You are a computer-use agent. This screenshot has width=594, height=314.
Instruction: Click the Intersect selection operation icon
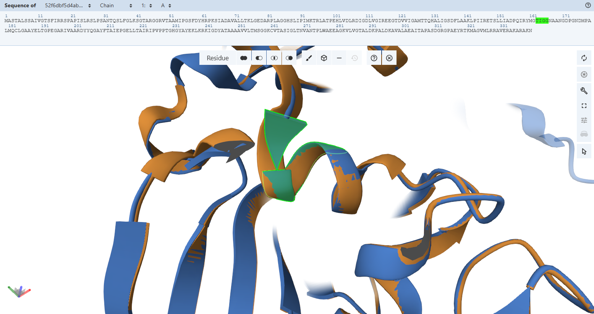(274, 58)
